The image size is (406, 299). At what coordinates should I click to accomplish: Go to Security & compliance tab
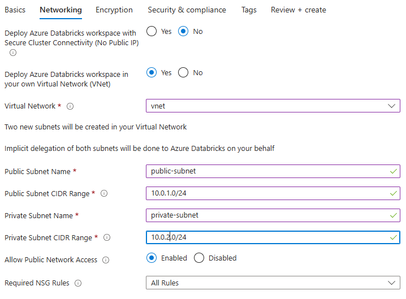(x=187, y=10)
